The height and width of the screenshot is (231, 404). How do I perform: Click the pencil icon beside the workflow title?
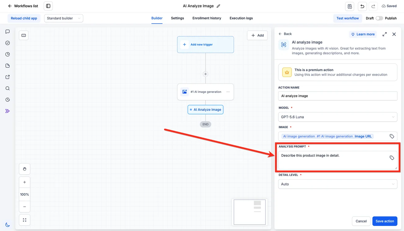point(218,6)
